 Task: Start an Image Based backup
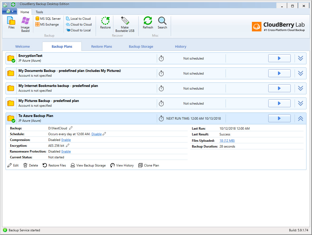(x=25, y=25)
